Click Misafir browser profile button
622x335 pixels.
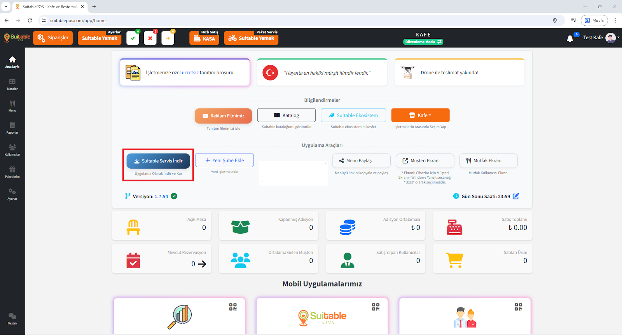594,21
